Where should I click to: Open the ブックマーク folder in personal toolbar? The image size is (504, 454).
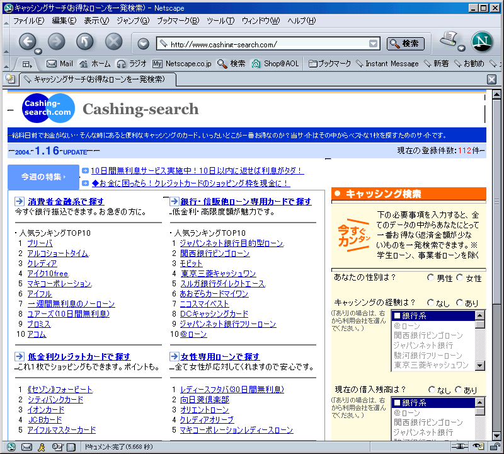329,64
